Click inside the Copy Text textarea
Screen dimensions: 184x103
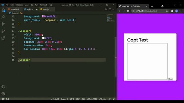(x=147, y=62)
